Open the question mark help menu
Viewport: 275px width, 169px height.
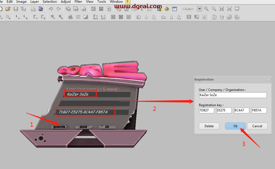pos(128,2)
